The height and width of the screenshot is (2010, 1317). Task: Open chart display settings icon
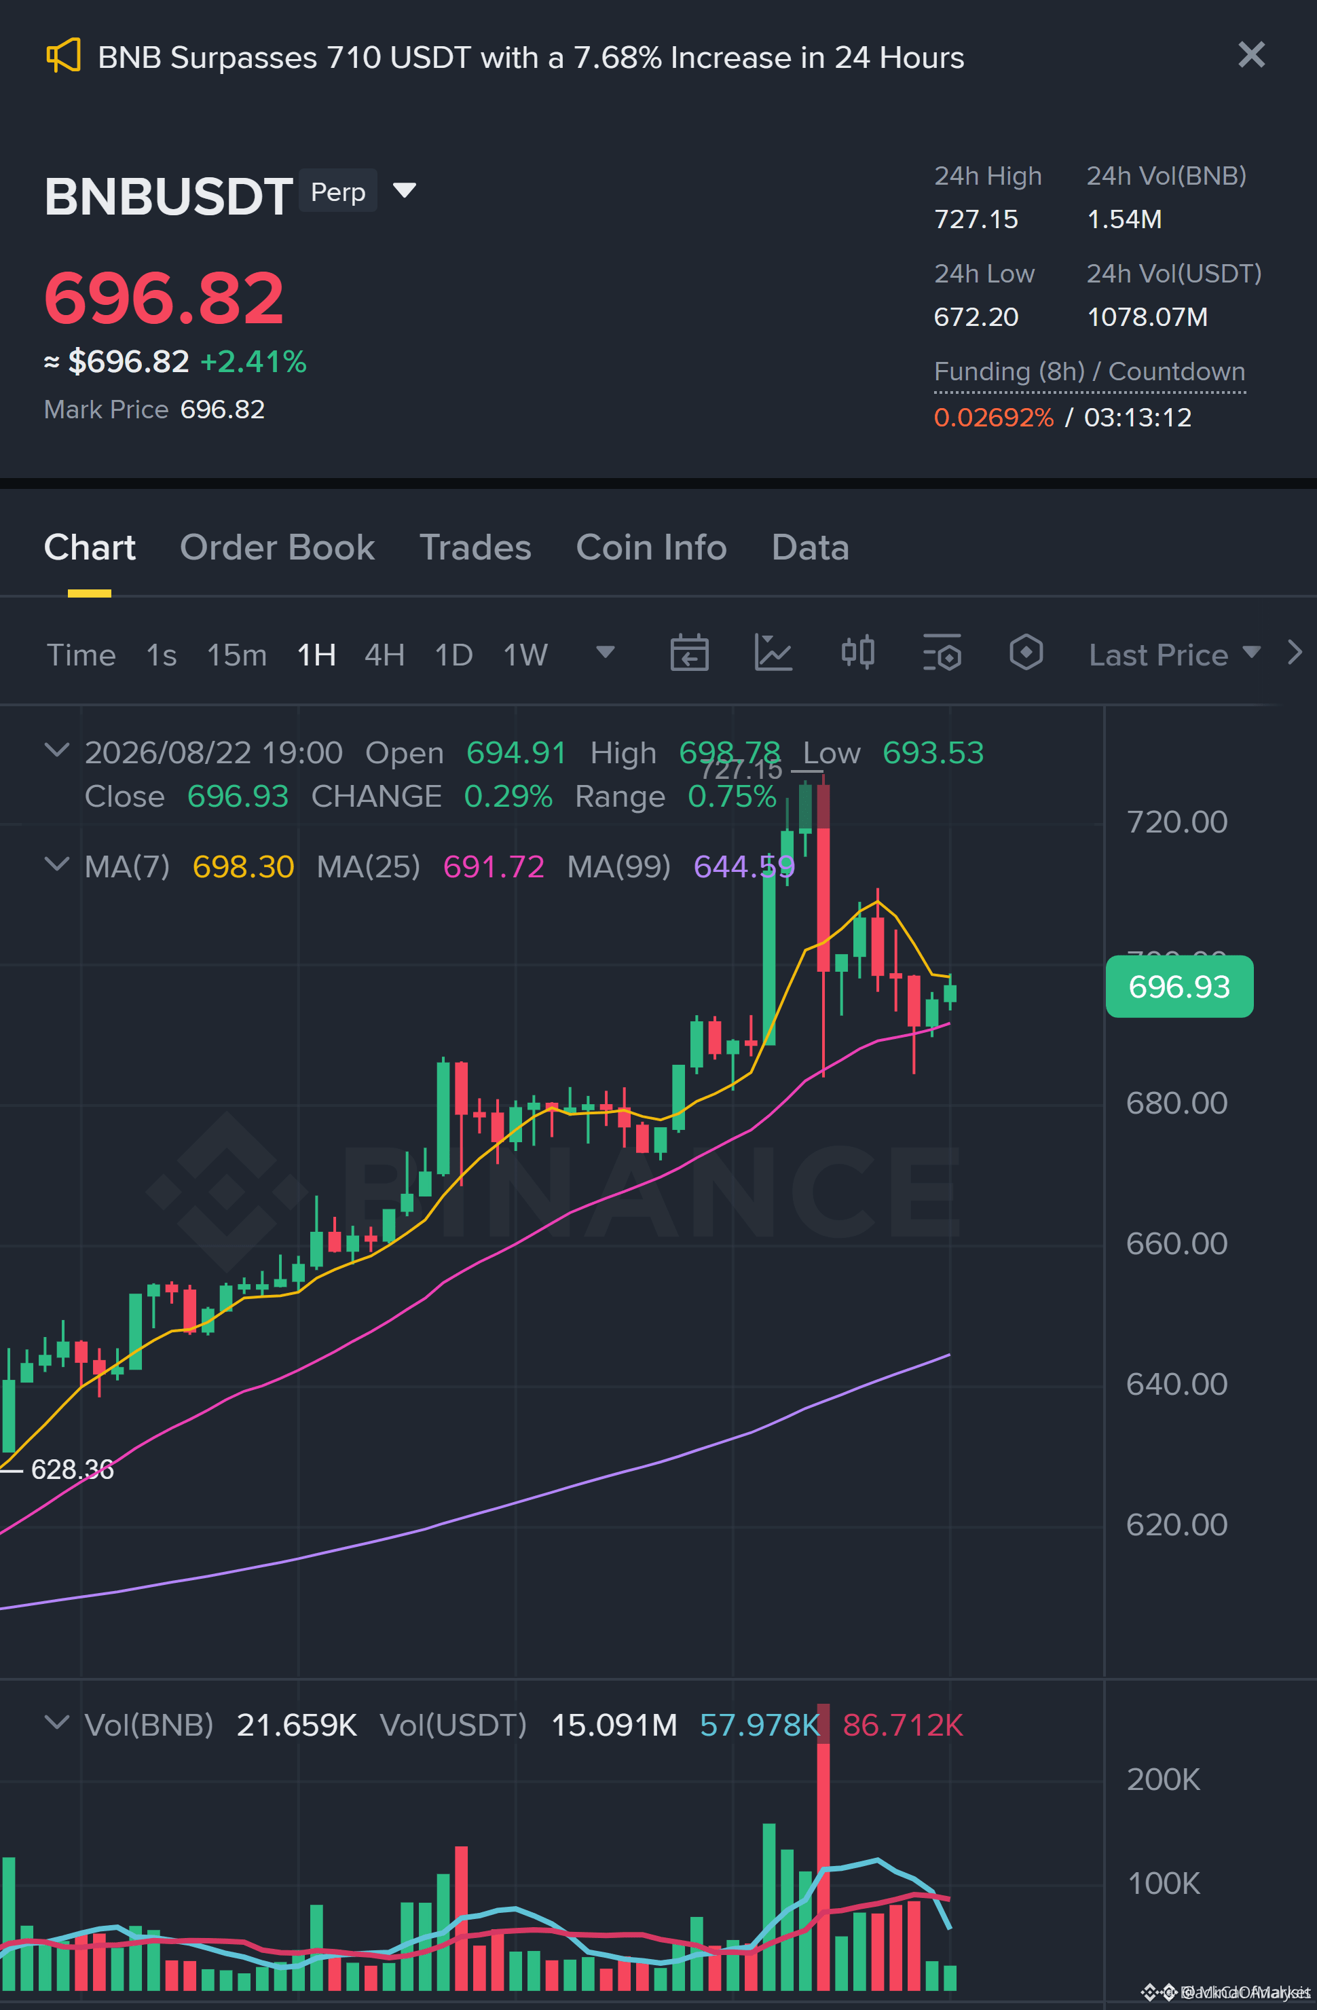(x=942, y=653)
